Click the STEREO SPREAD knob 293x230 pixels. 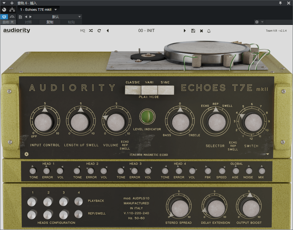[x=180, y=209]
